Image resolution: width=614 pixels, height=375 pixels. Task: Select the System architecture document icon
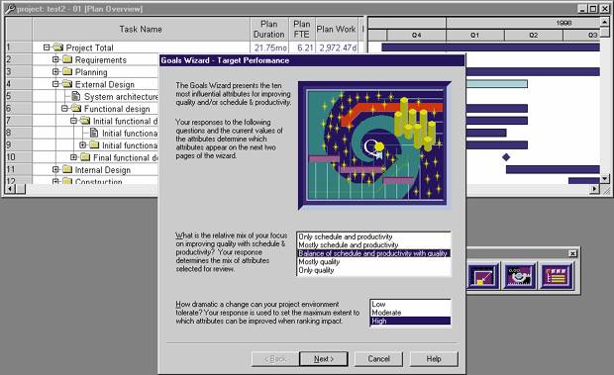pos(76,96)
